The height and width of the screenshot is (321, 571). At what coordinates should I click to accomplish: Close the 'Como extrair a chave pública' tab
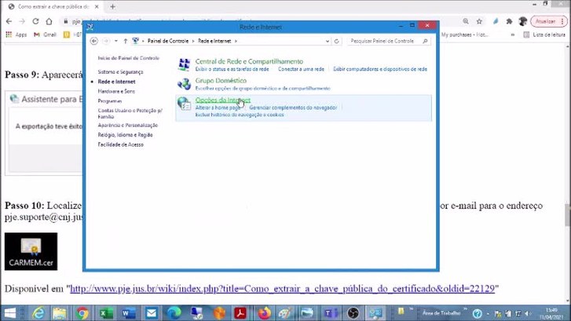[x=97, y=6]
